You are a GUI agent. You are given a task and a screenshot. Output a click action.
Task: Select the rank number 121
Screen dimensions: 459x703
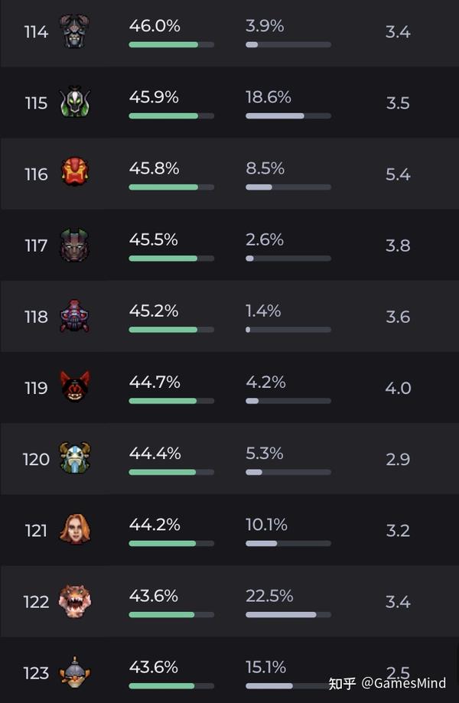tap(36, 530)
